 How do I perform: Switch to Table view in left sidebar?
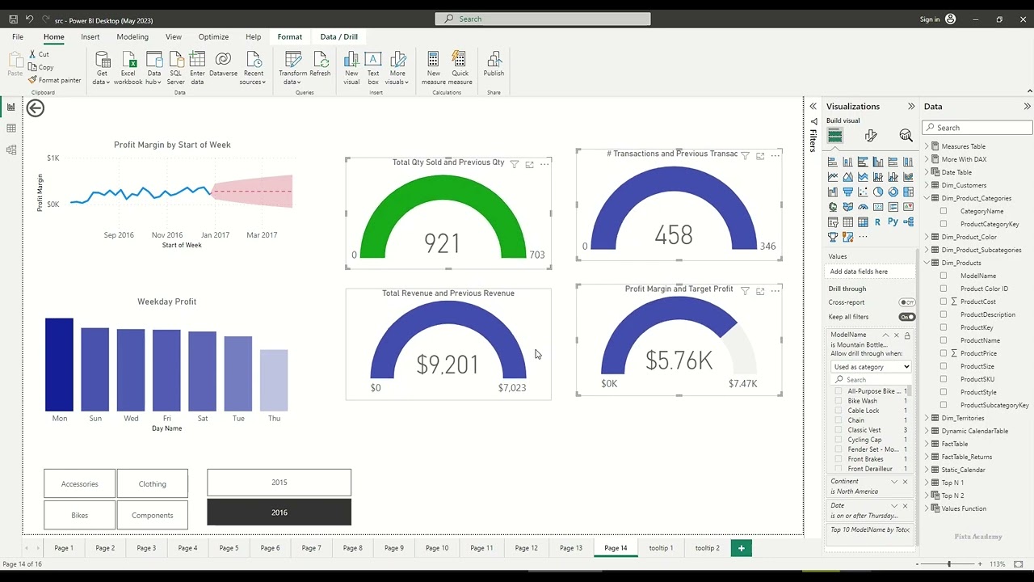pos(11,128)
